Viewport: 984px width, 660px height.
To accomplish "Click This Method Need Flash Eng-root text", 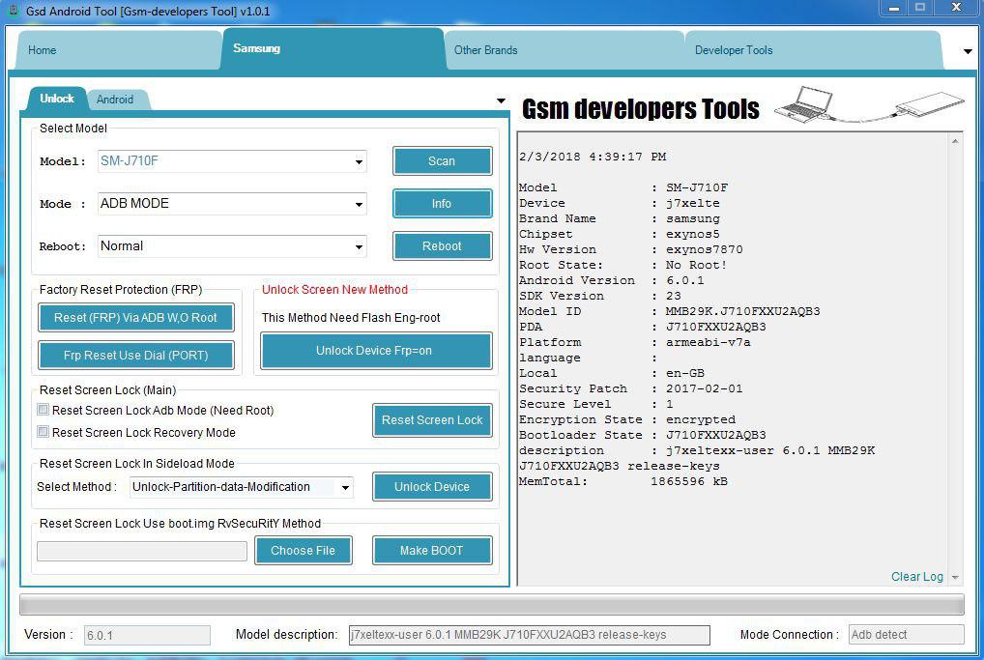I will coord(351,318).
